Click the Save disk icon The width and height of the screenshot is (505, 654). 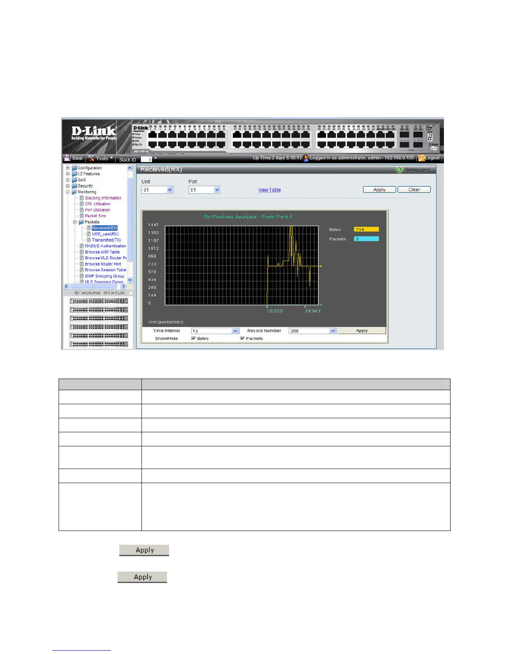coord(67,158)
